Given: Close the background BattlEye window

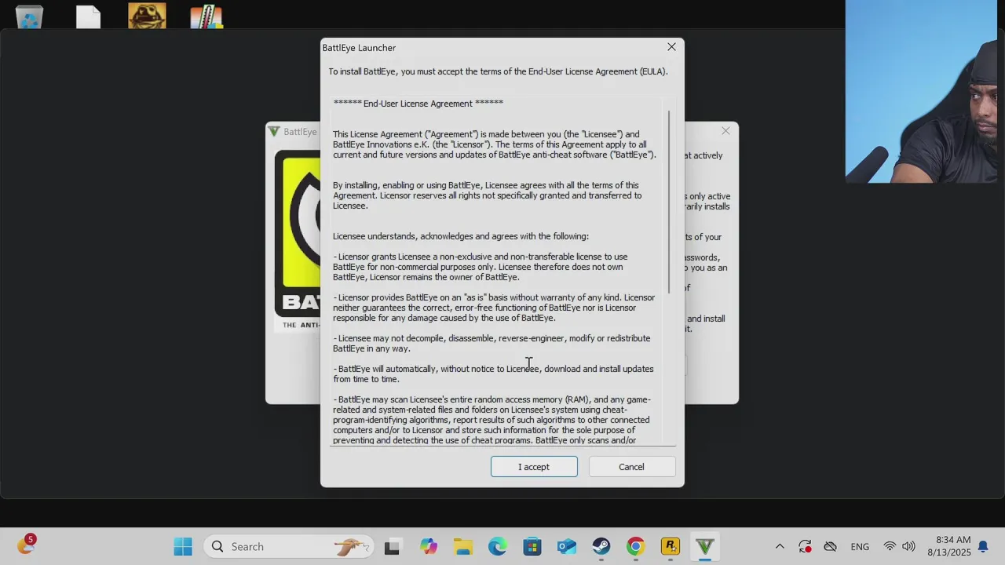Looking at the screenshot, I should click(725, 131).
